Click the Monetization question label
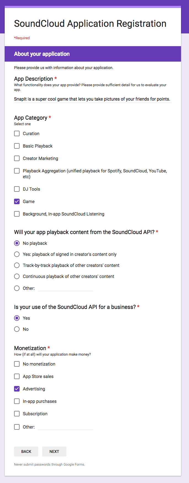This screenshot has height=483, width=189. (32, 348)
